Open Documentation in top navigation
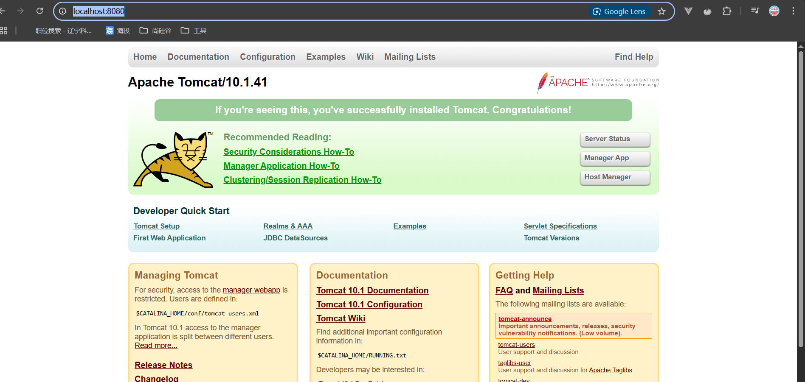 (x=198, y=57)
